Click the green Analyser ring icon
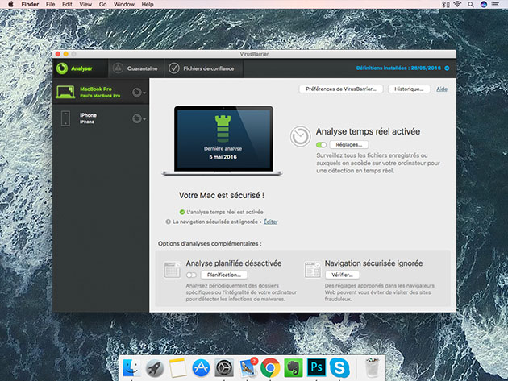Viewport: 508px width, 381px height. tap(62, 68)
